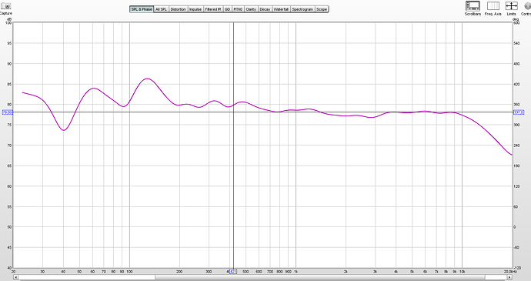Open the Controls gear icon
Screen dimensions: 531x281
pos(527,5)
